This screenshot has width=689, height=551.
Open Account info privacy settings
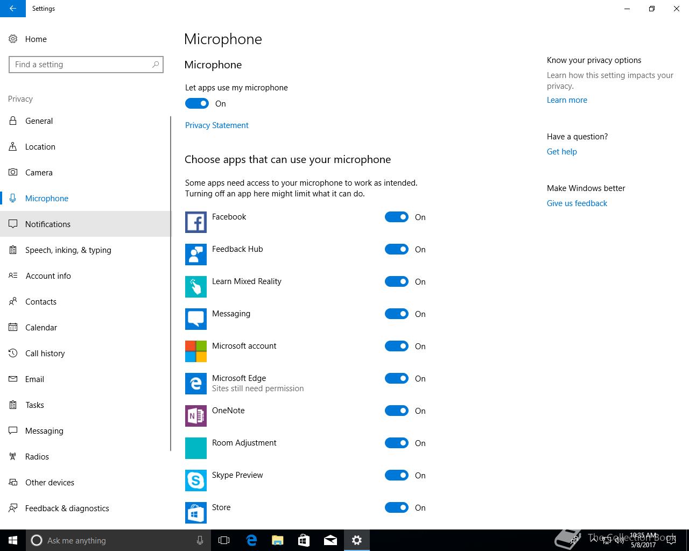tap(85, 275)
